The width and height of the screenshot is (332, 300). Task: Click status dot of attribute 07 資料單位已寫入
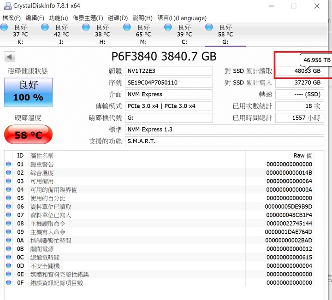[8, 215]
